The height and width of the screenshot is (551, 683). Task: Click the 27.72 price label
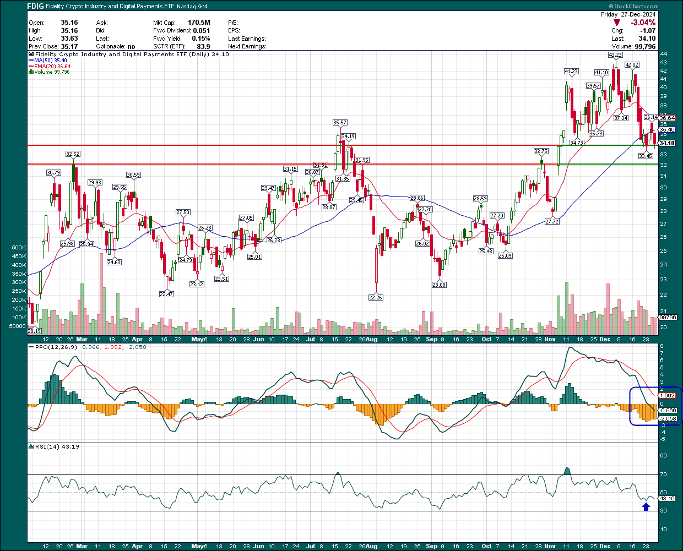(x=552, y=222)
